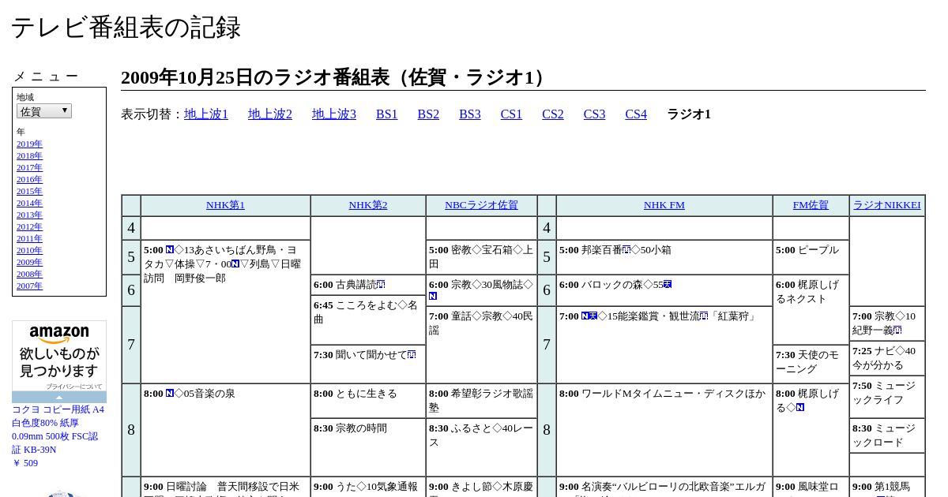The width and height of the screenshot is (948, 497).
Task: Click the rerun icon after 古典講読
Action: [381, 284]
